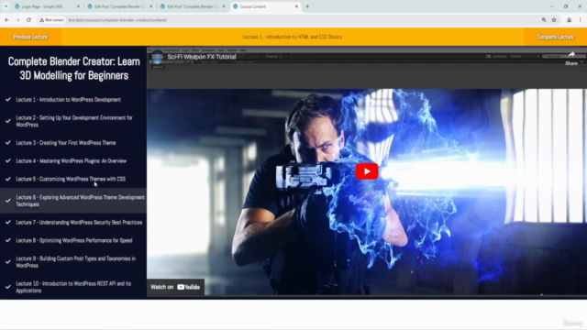Minimize the browser window
This screenshot has width=587, height=330.
pyautogui.click(x=551, y=6)
